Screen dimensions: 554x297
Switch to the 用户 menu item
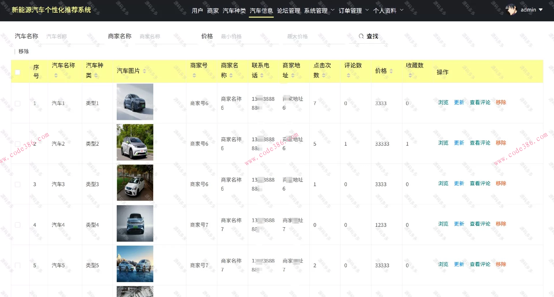click(197, 11)
